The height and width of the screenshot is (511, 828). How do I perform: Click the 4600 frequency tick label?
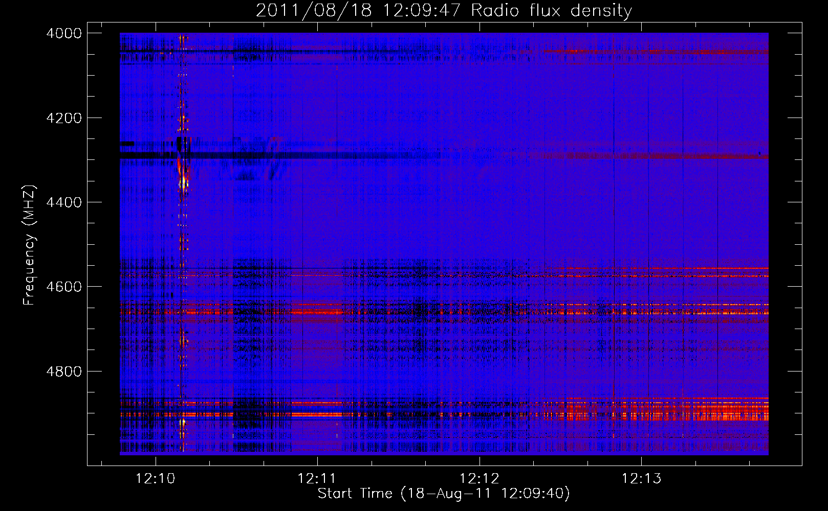pos(64,287)
